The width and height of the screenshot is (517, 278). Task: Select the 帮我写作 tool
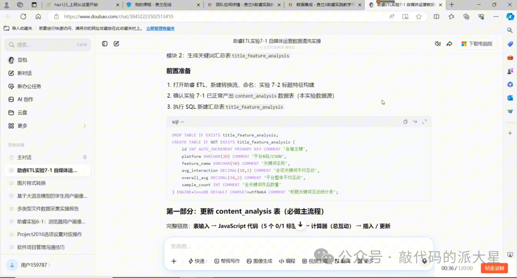pos(227,261)
